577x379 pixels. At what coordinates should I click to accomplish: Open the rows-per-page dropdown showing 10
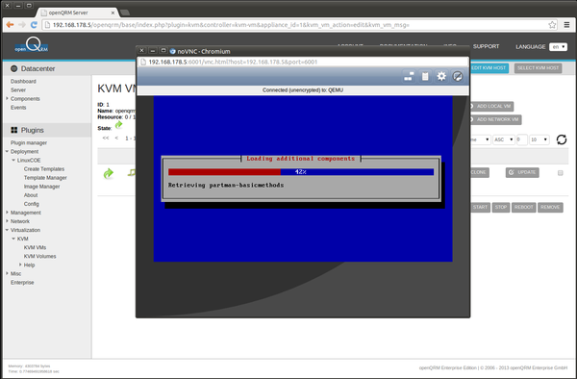click(x=539, y=139)
